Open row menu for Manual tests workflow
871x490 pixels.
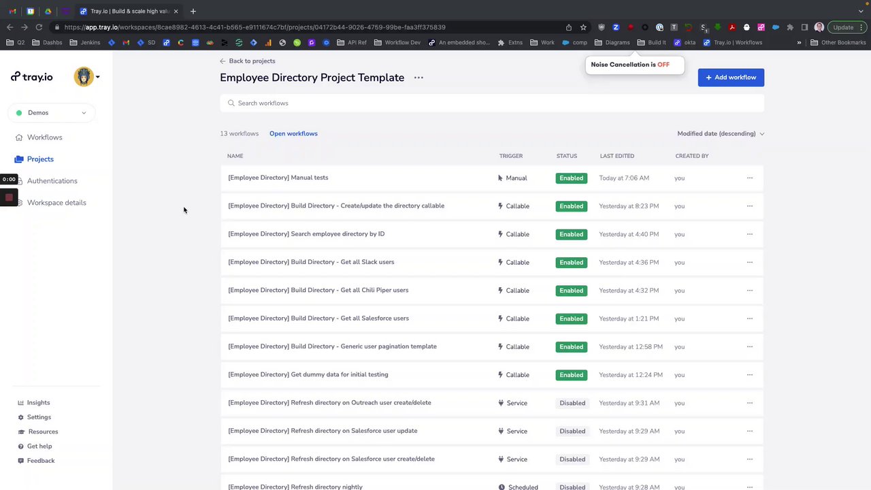[x=750, y=178]
